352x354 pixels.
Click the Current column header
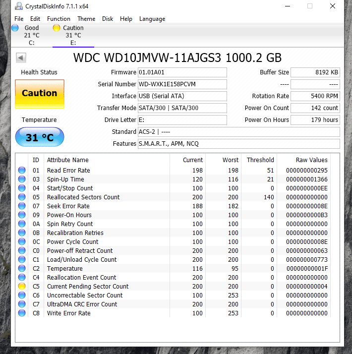193,160
